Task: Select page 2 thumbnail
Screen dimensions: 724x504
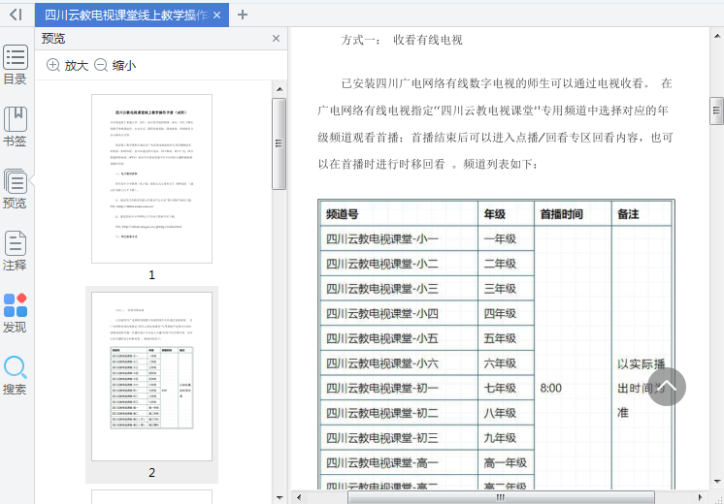Action: [x=152, y=376]
